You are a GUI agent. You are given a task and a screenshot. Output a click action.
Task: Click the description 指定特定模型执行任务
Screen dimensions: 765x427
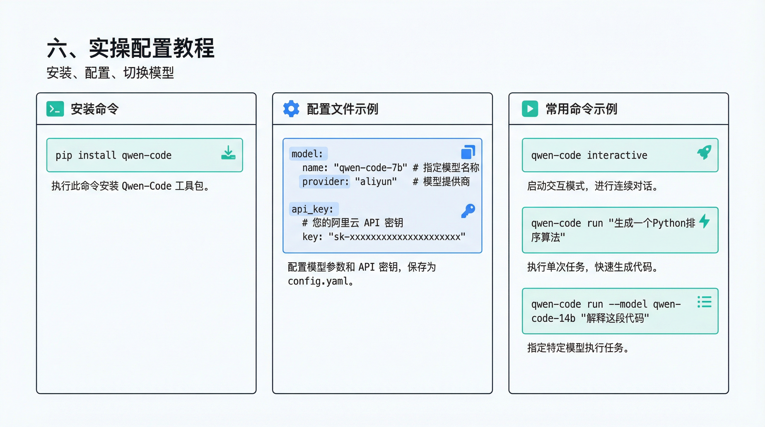point(578,348)
